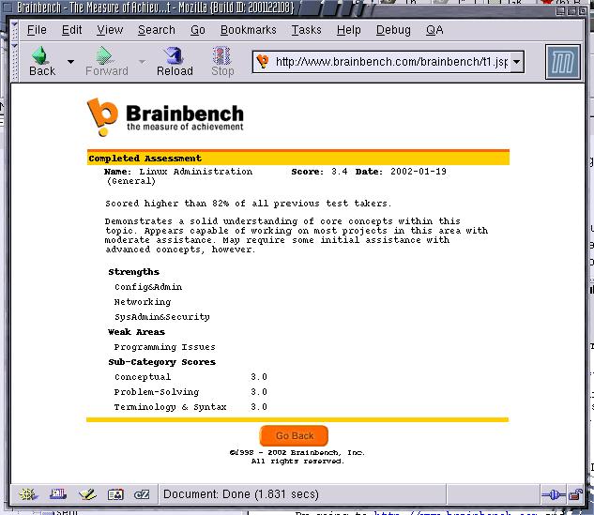Screen dimensions: 594x515
Task: Open Composer from the status bar icon
Action: tap(87, 494)
